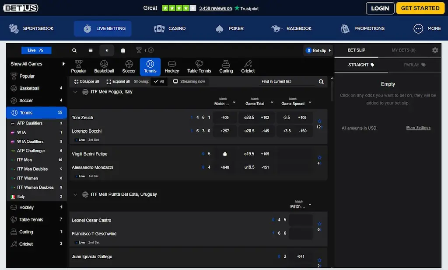Select Table Tennis in the left sidebar
Image resolution: width=448 pixels, height=270 pixels.
[x=37, y=220]
